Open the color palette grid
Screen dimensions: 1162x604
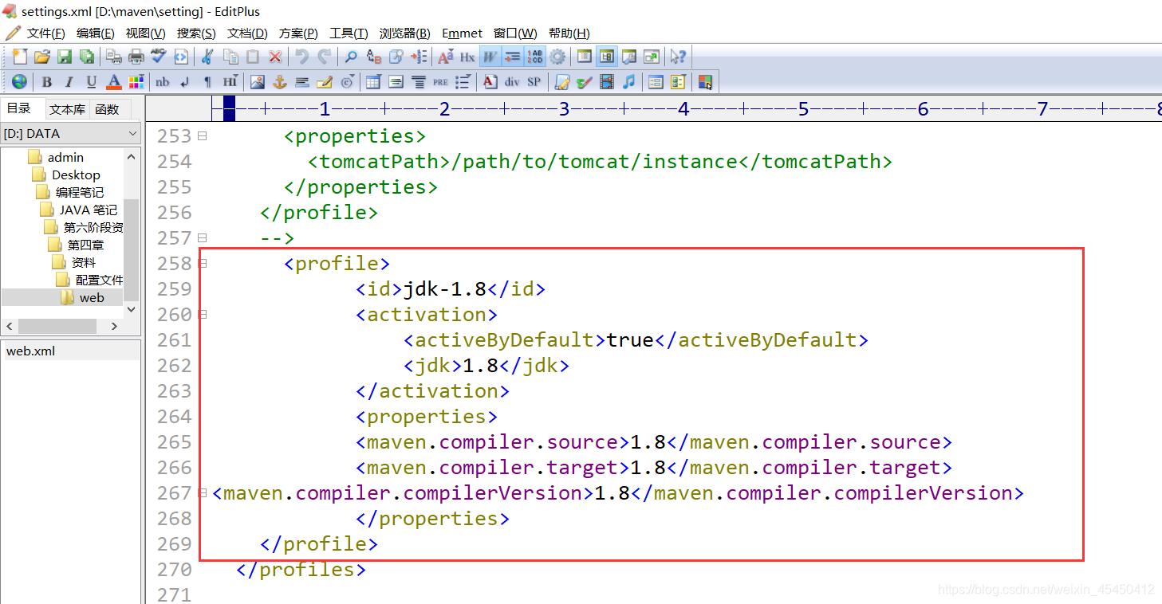136,81
